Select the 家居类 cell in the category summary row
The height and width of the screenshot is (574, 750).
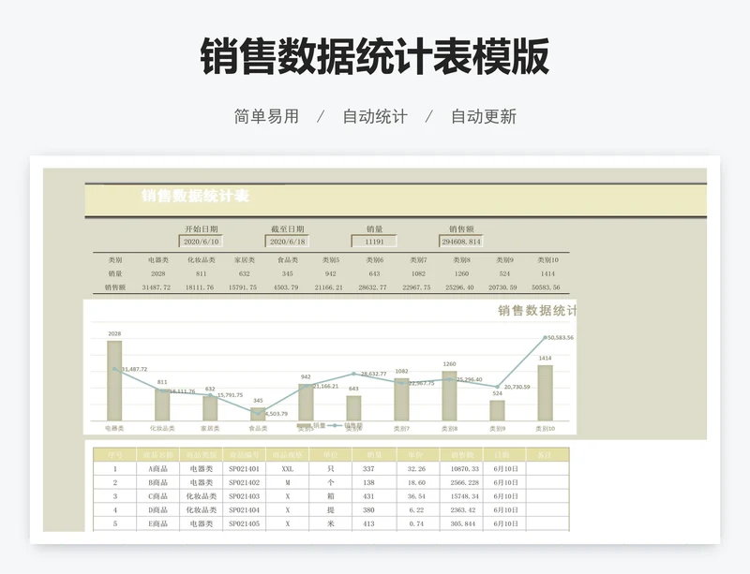244,260
